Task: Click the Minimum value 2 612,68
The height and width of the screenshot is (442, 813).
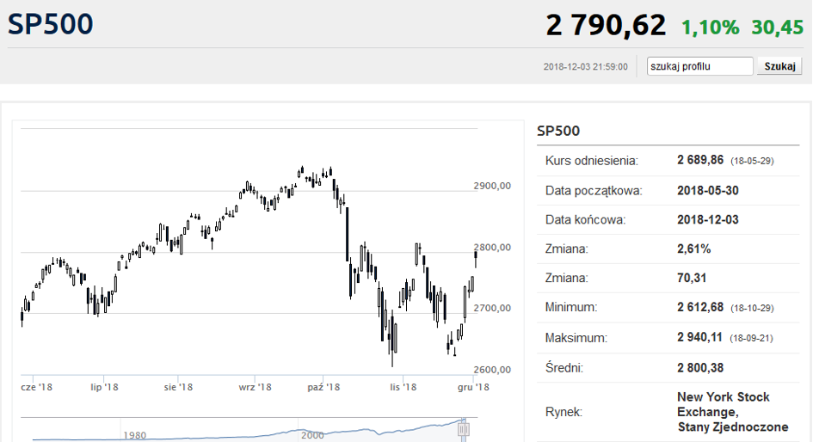Action: [700, 307]
